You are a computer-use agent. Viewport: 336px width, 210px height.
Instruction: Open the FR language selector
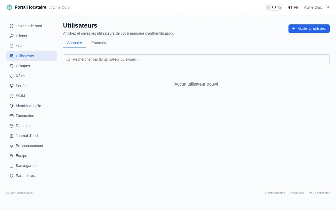tap(293, 7)
